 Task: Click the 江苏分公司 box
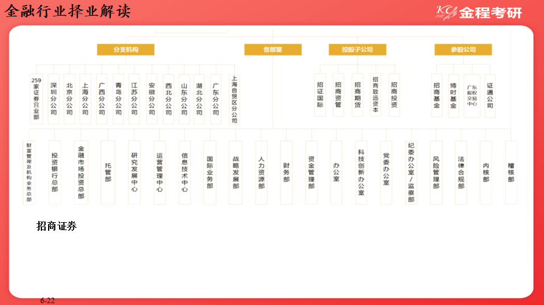click(x=134, y=99)
